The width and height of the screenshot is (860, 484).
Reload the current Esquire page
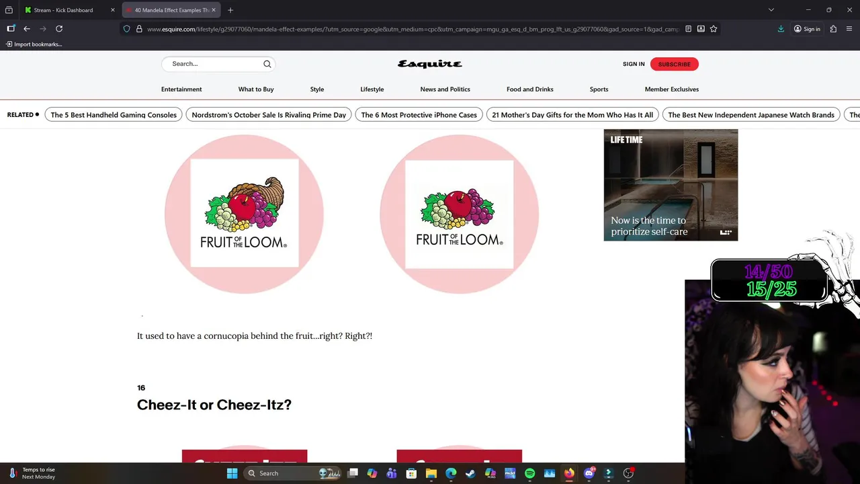coord(59,29)
